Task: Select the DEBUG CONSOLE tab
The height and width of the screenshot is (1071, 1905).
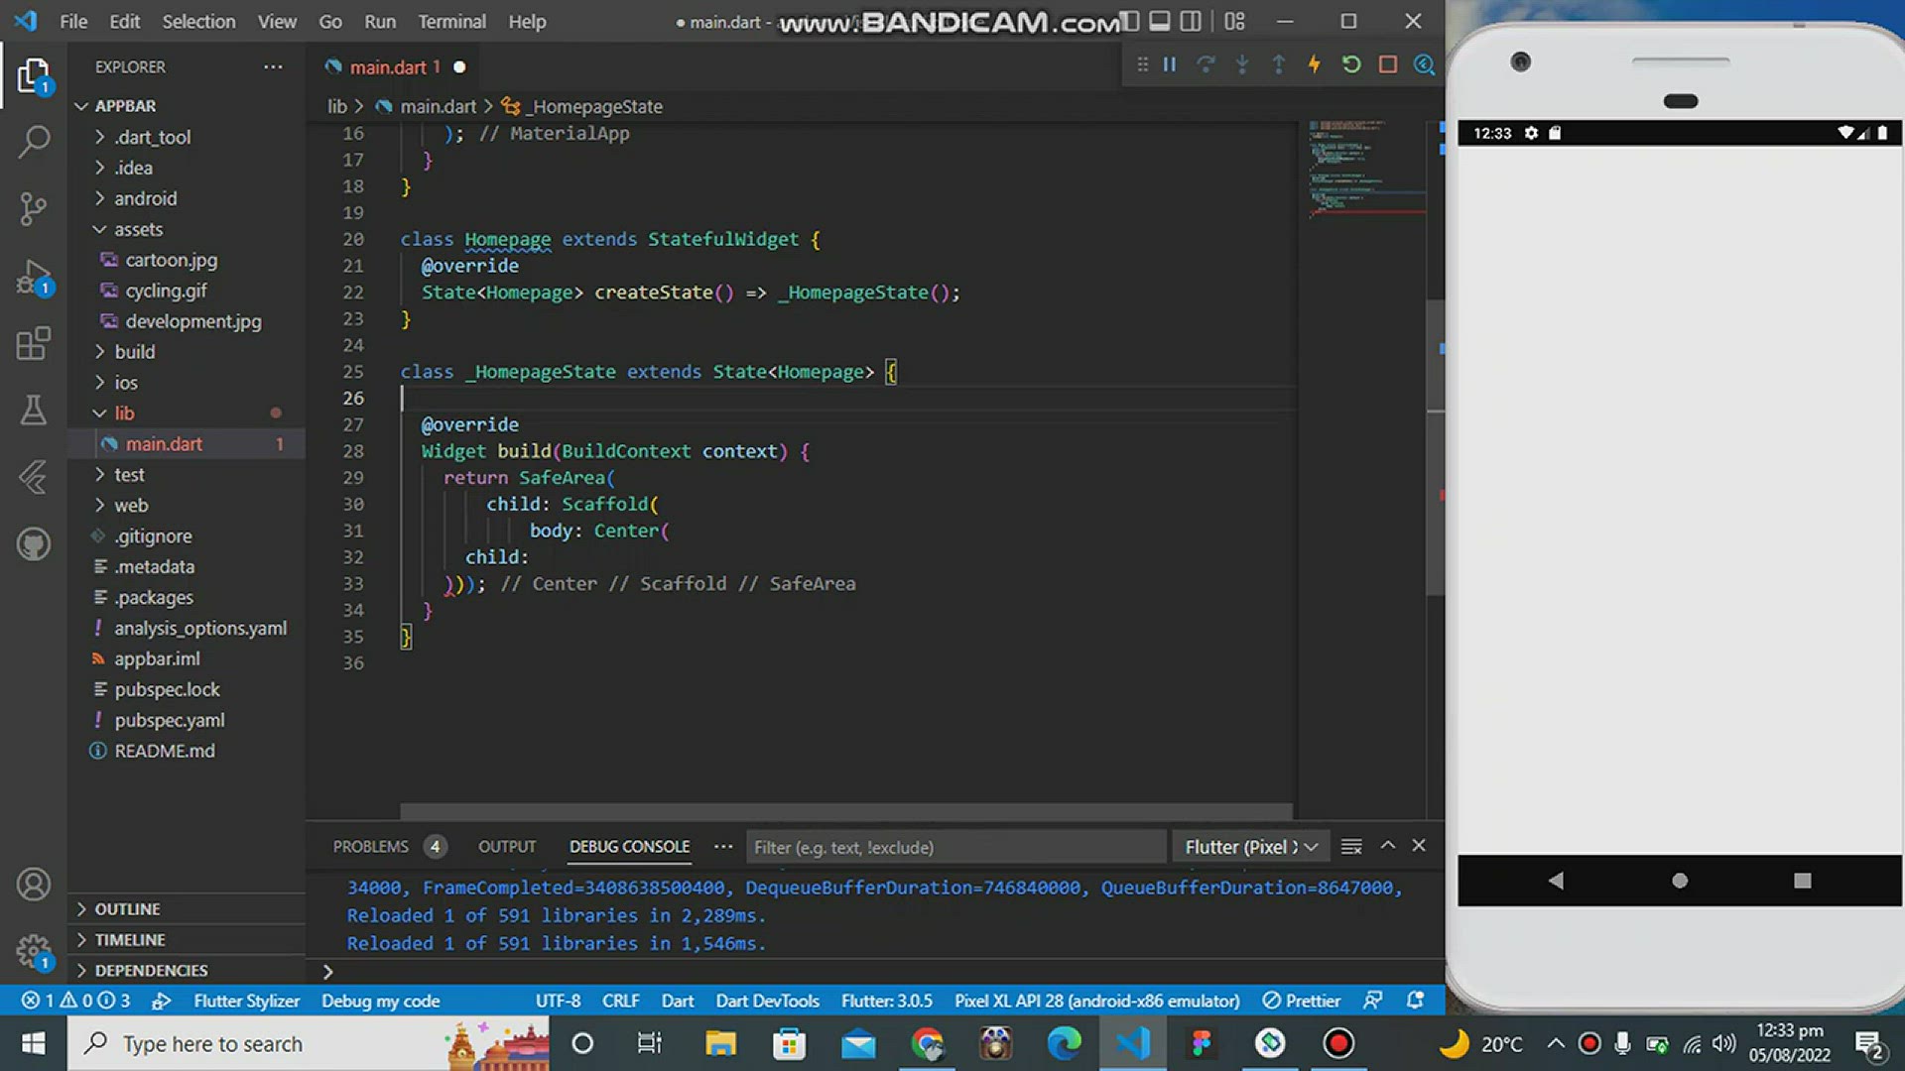Action: coord(629,846)
